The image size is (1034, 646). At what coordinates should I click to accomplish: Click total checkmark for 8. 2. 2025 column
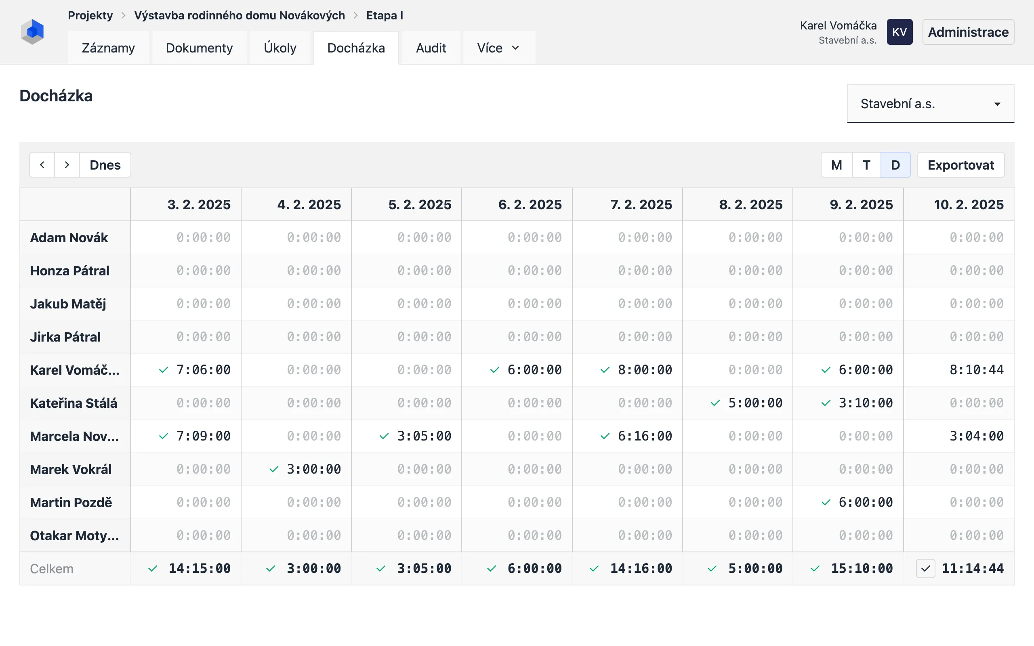pyautogui.click(x=712, y=568)
